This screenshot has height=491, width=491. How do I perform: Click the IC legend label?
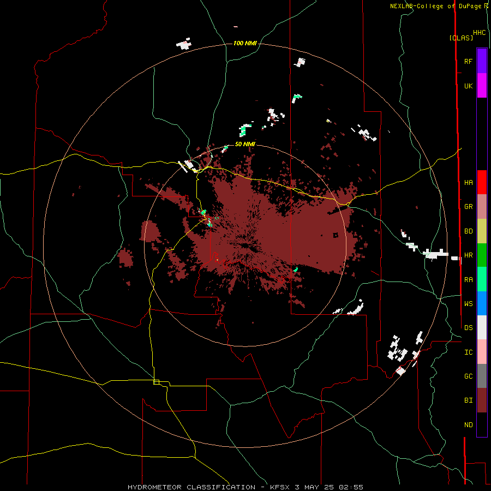click(x=468, y=352)
